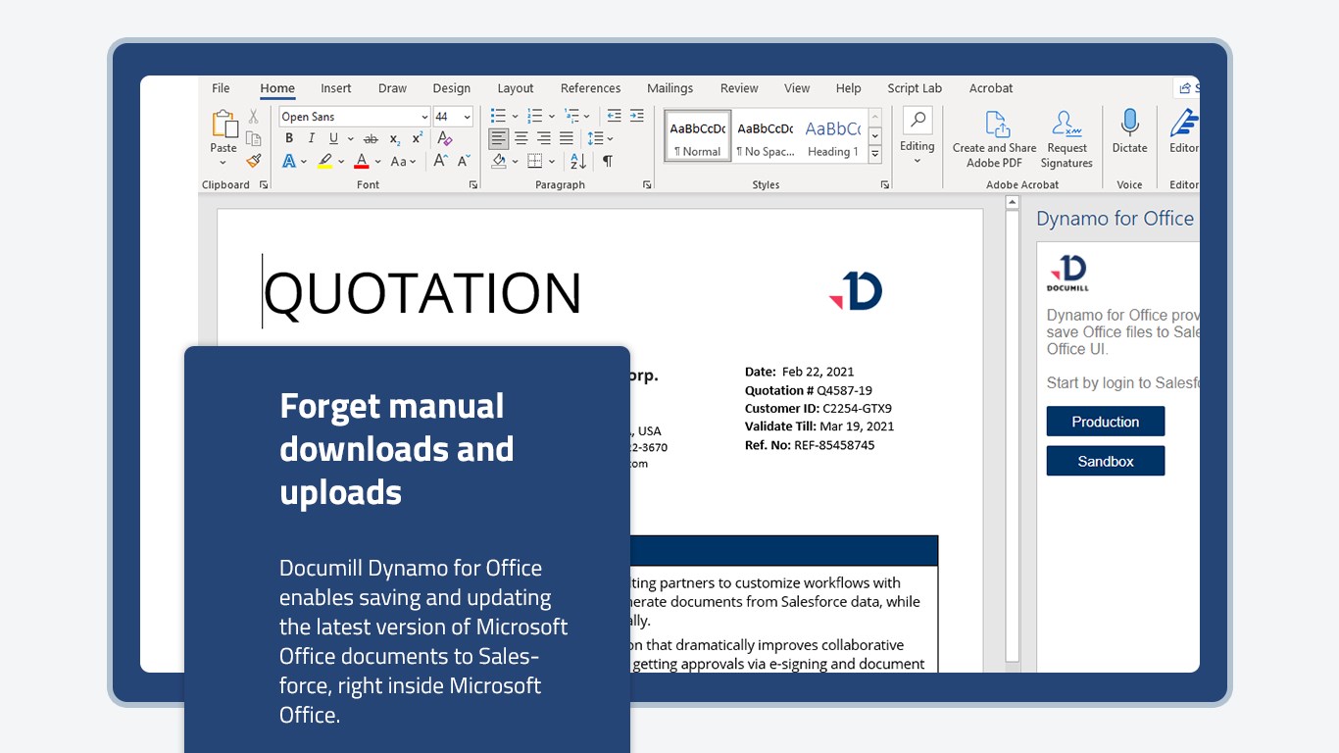Click the Multilevel List icon

[x=572, y=116]
